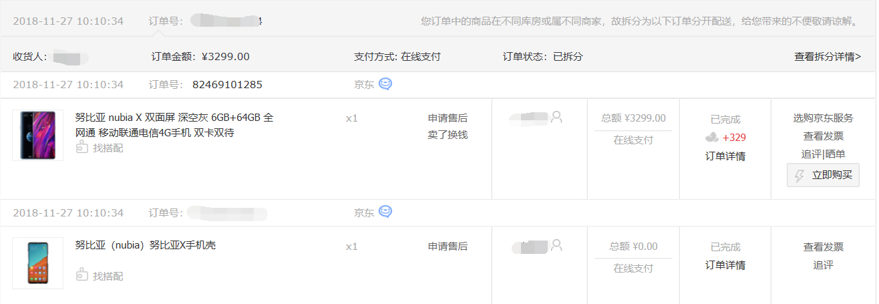Expand 查看拆分详情 split order details
Viewport: 879px width, 304px height.
click(x=828, y=57)
